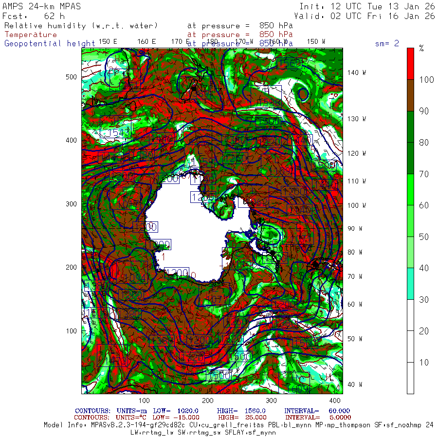The width and height of the screenshot is (438, 438).
Task: Click the "40 W" longitude label
Action: pos(355,384)
